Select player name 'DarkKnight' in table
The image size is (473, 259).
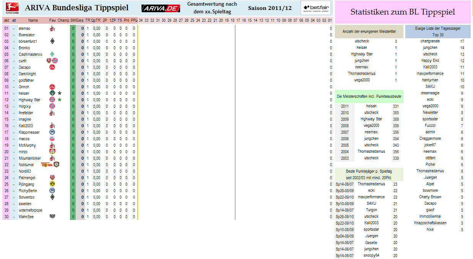click(x=27, y=74)
